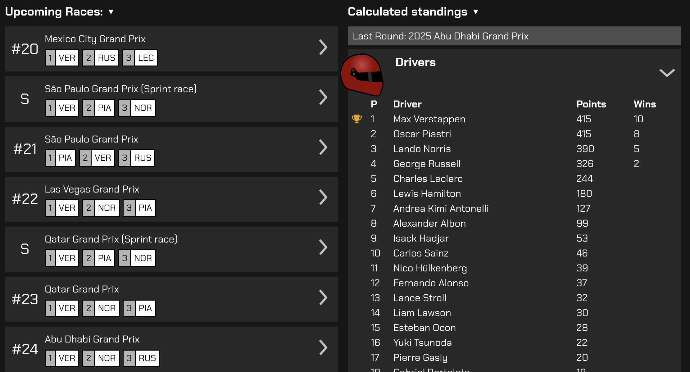Viewport: 690px width, 372px height.
Task: Click the Wins column header
Action: pos(644,104)
